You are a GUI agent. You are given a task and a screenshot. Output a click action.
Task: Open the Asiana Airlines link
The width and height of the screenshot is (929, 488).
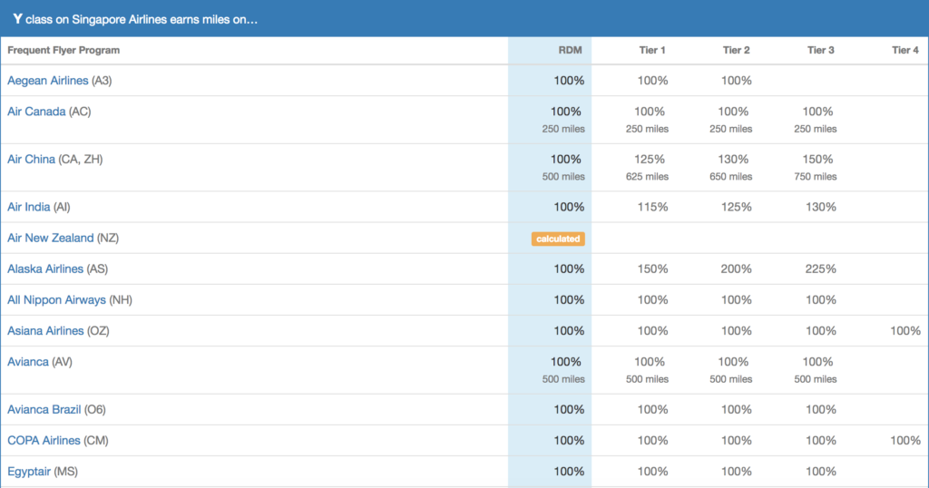pos(45,331)
